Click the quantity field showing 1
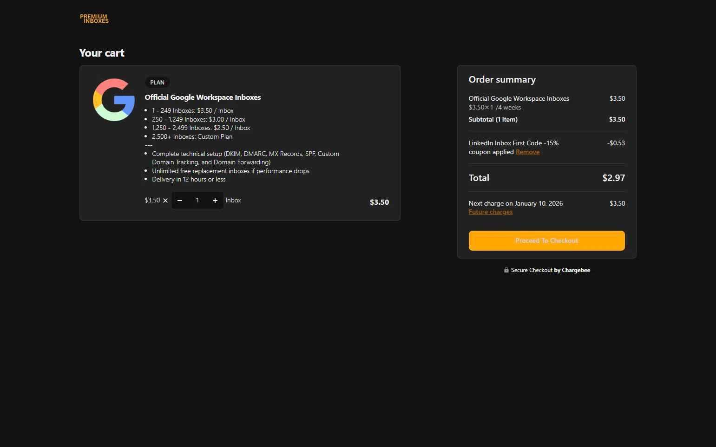 197,201
